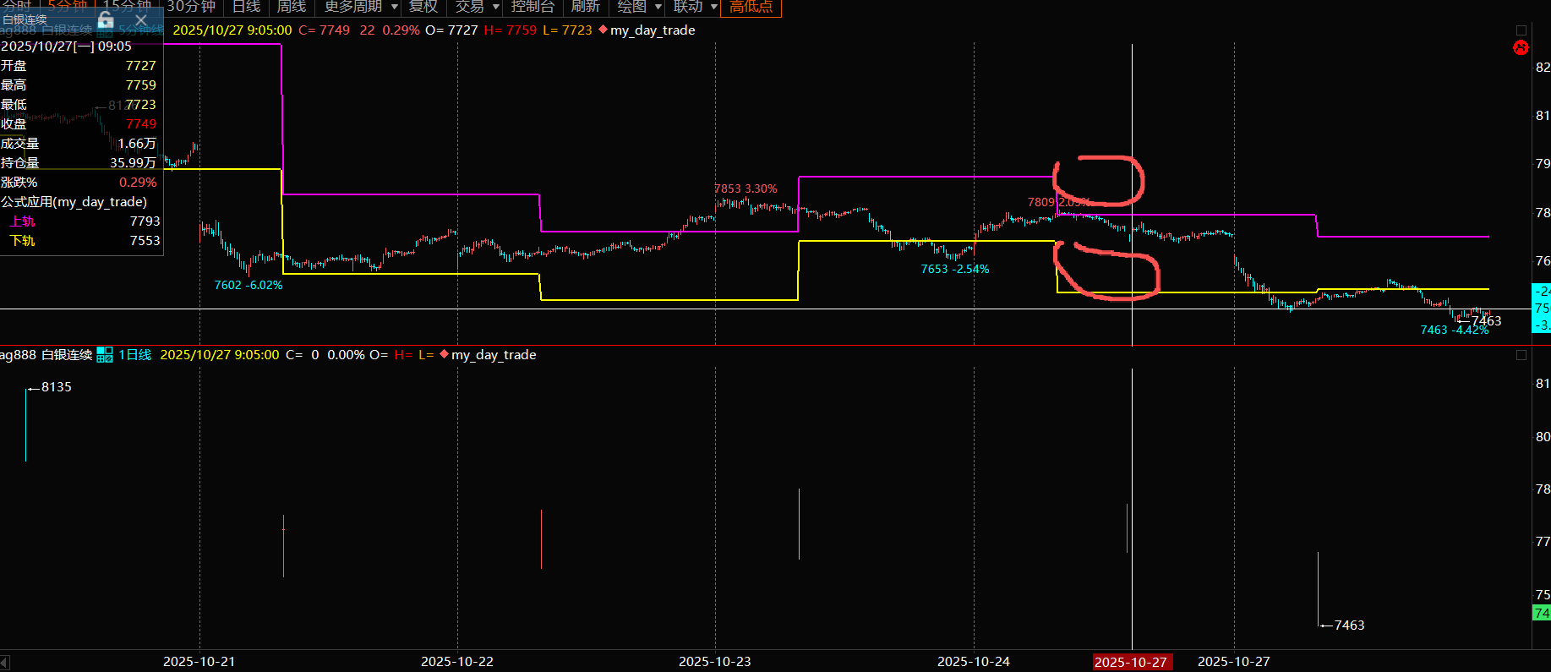This screenshot has width=1551, height=672.
Task: Click the magenta 上轨 upper band line label
Action: (23, 221)
